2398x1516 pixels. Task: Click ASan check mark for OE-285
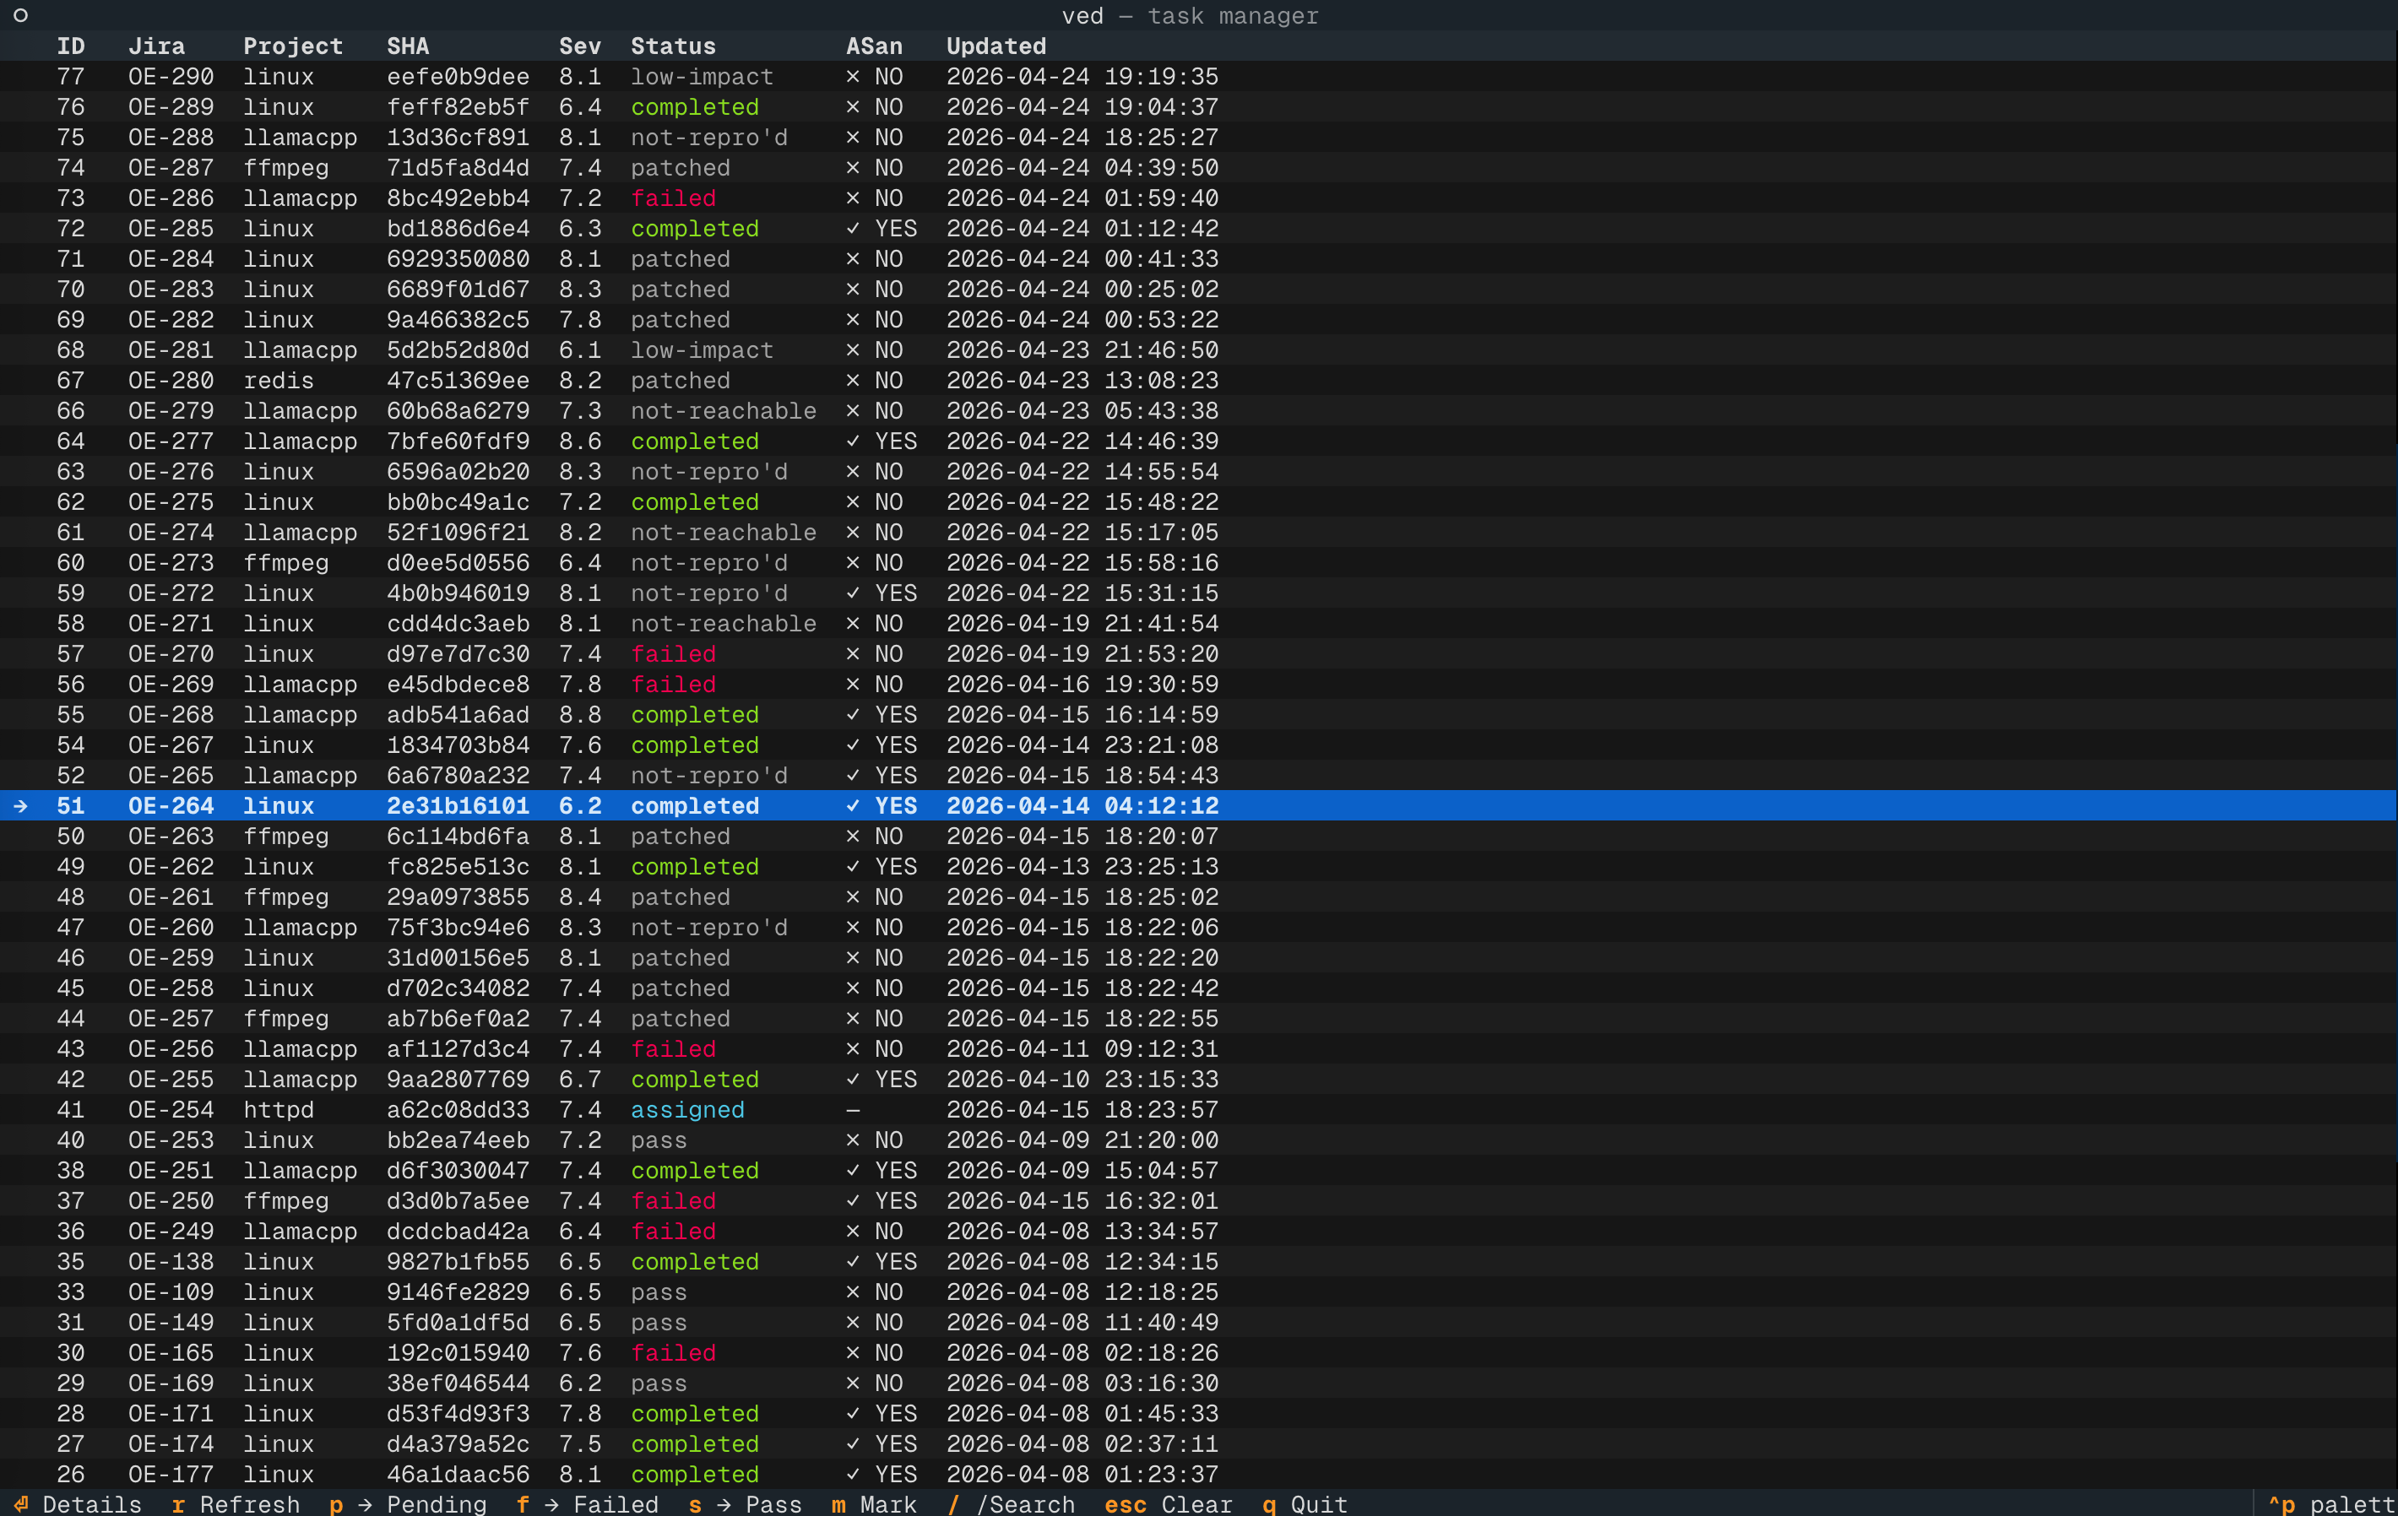tap(853, 228)
